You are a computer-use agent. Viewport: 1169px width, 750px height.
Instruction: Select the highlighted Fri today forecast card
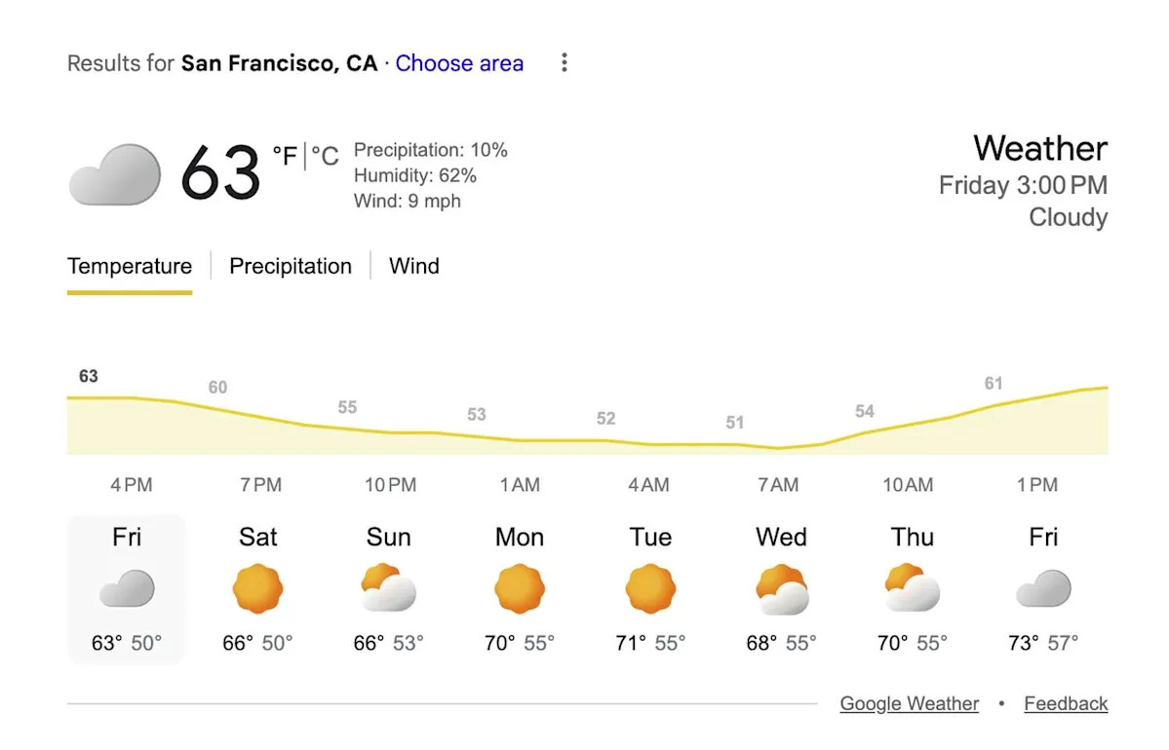coord(127,589)
